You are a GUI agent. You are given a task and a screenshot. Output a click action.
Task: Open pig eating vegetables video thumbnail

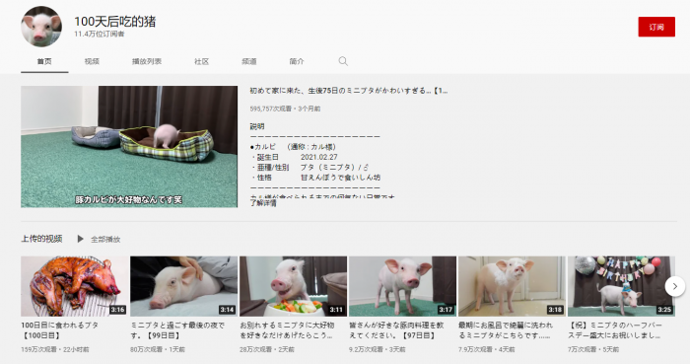coord(293,286)
